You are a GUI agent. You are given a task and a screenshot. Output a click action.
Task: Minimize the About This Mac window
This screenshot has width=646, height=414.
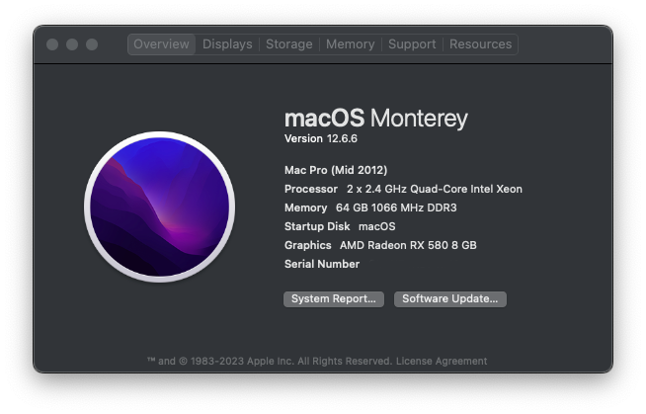(x=72, y=44)
